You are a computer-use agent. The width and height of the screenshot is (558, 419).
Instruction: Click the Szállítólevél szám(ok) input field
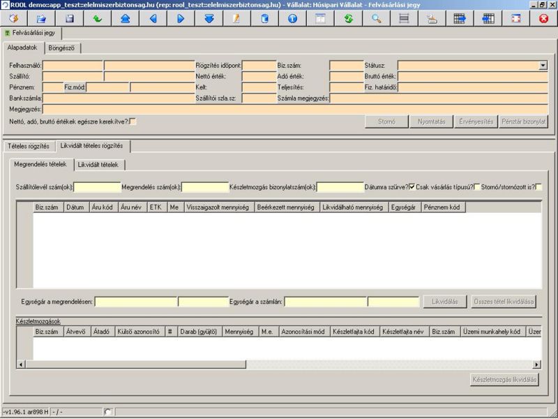point(98,187)
